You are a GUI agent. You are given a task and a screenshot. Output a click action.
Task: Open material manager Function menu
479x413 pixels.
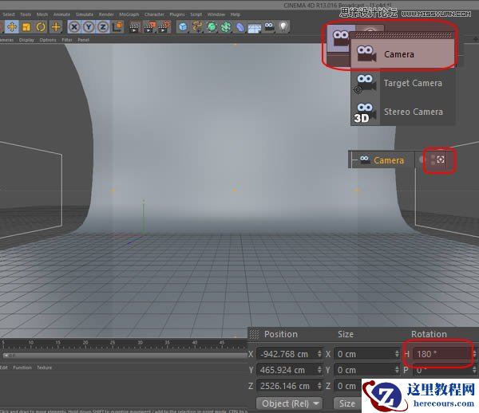22,368
